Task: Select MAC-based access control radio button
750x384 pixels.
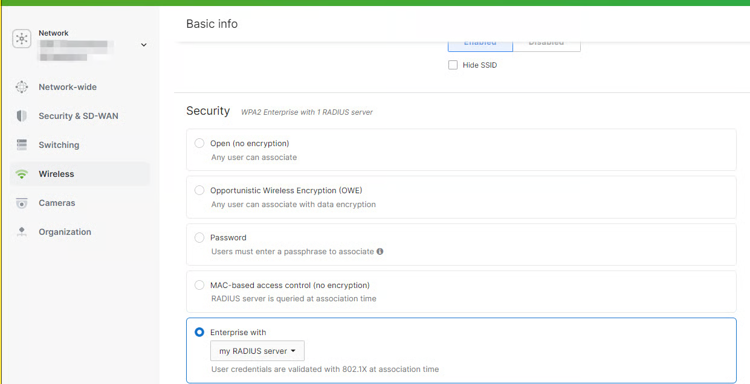Action: point(199,285)
